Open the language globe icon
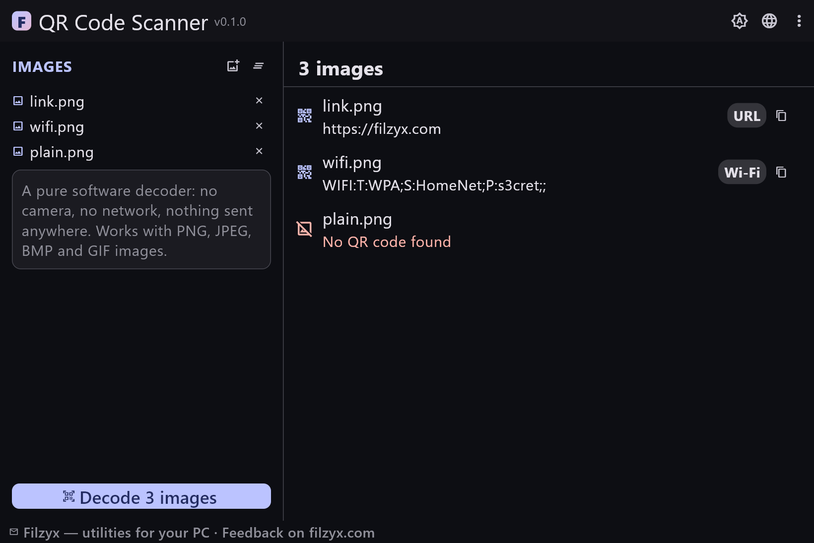 tap(769, 21)
